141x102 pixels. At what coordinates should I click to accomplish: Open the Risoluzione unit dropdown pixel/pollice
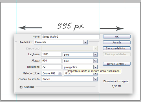tap(80, 67)
